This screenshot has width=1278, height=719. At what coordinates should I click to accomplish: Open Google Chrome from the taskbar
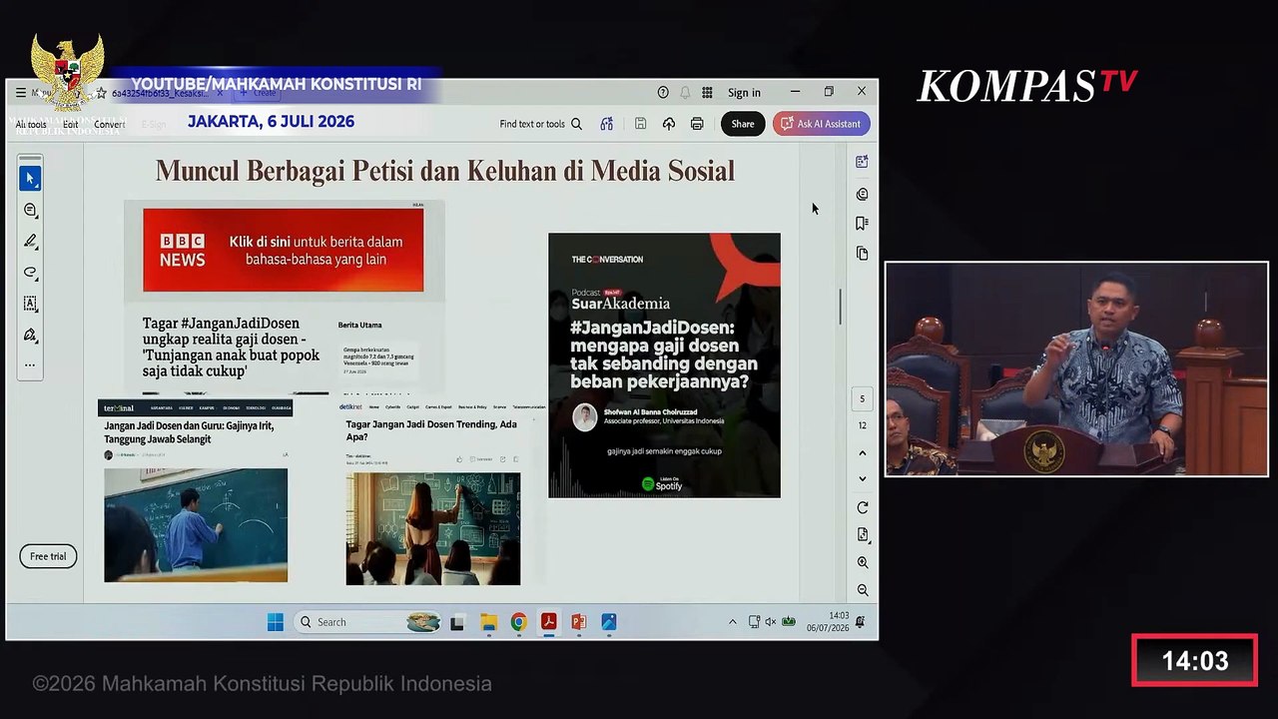pos(518,622)
